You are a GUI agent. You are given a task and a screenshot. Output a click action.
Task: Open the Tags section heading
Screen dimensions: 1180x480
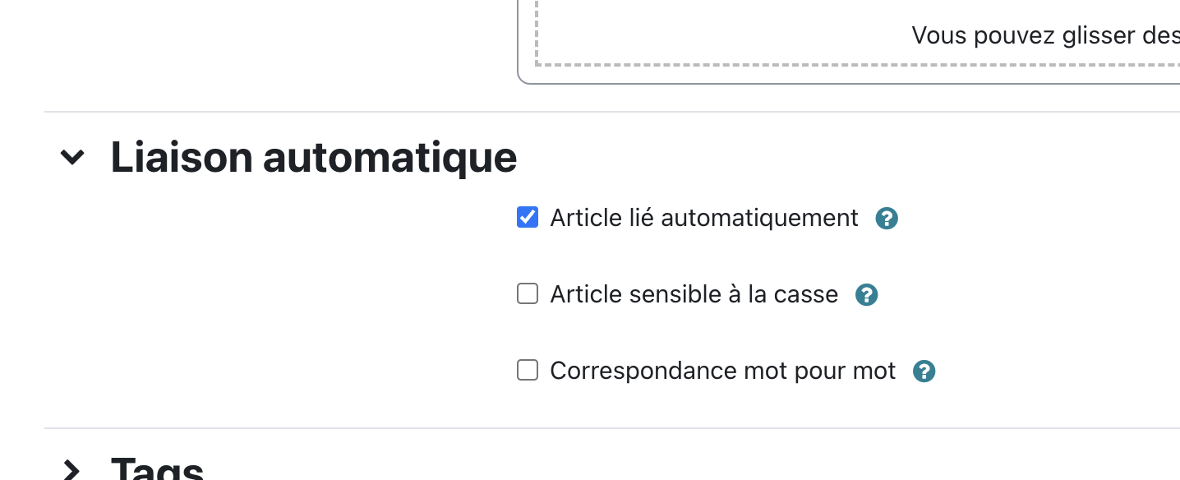coord(157,469)
